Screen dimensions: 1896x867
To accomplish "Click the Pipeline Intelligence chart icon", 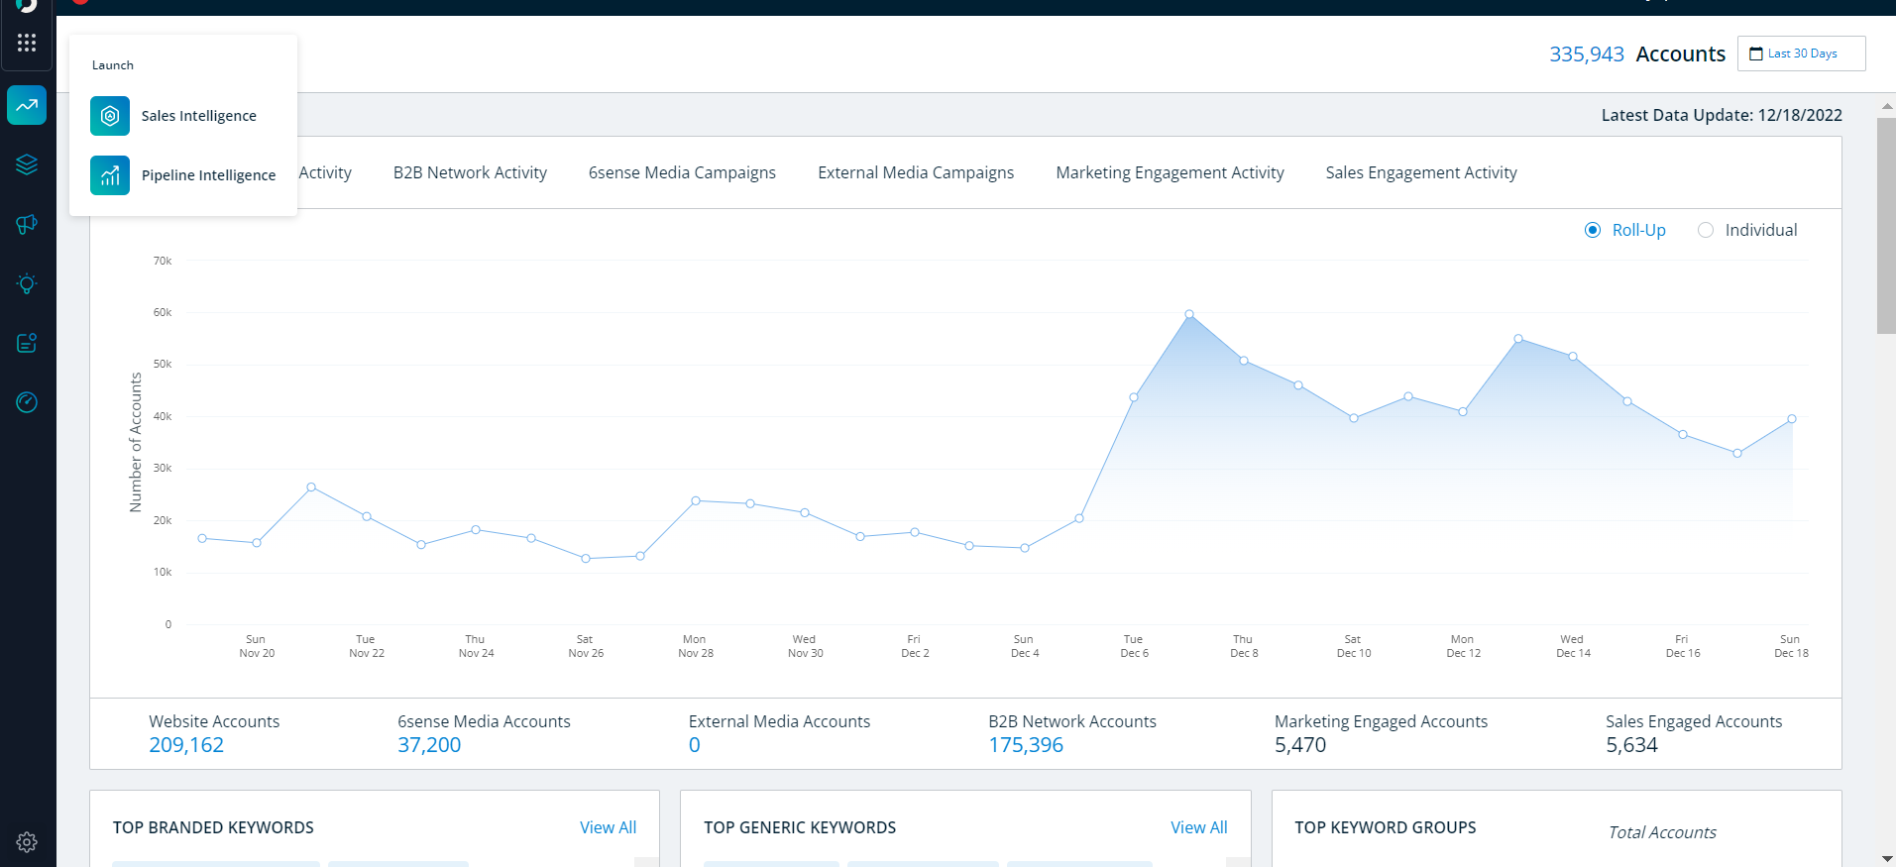I will [110, 175].
